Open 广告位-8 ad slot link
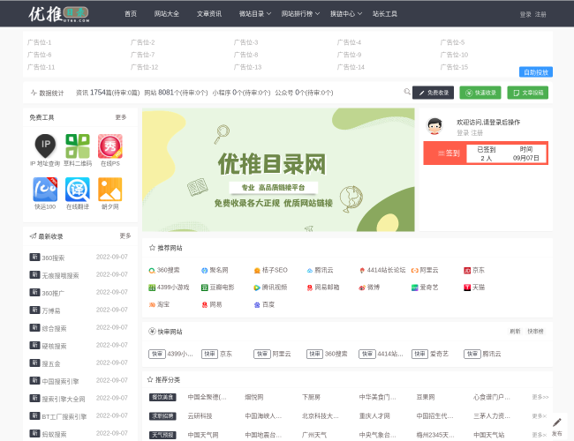 tap(246, 55)
